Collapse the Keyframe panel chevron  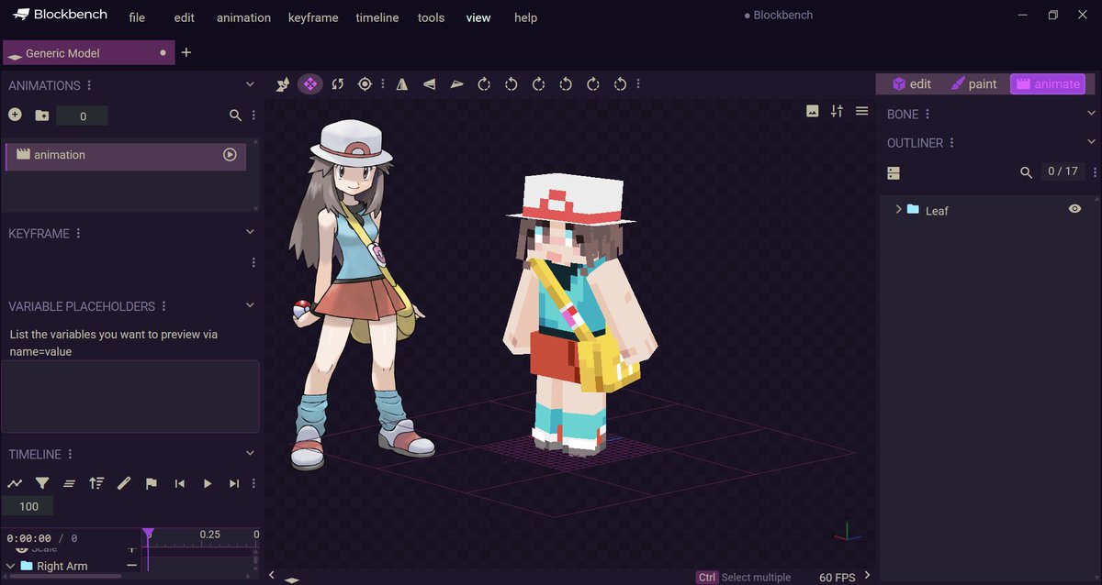tap(250, 232)
